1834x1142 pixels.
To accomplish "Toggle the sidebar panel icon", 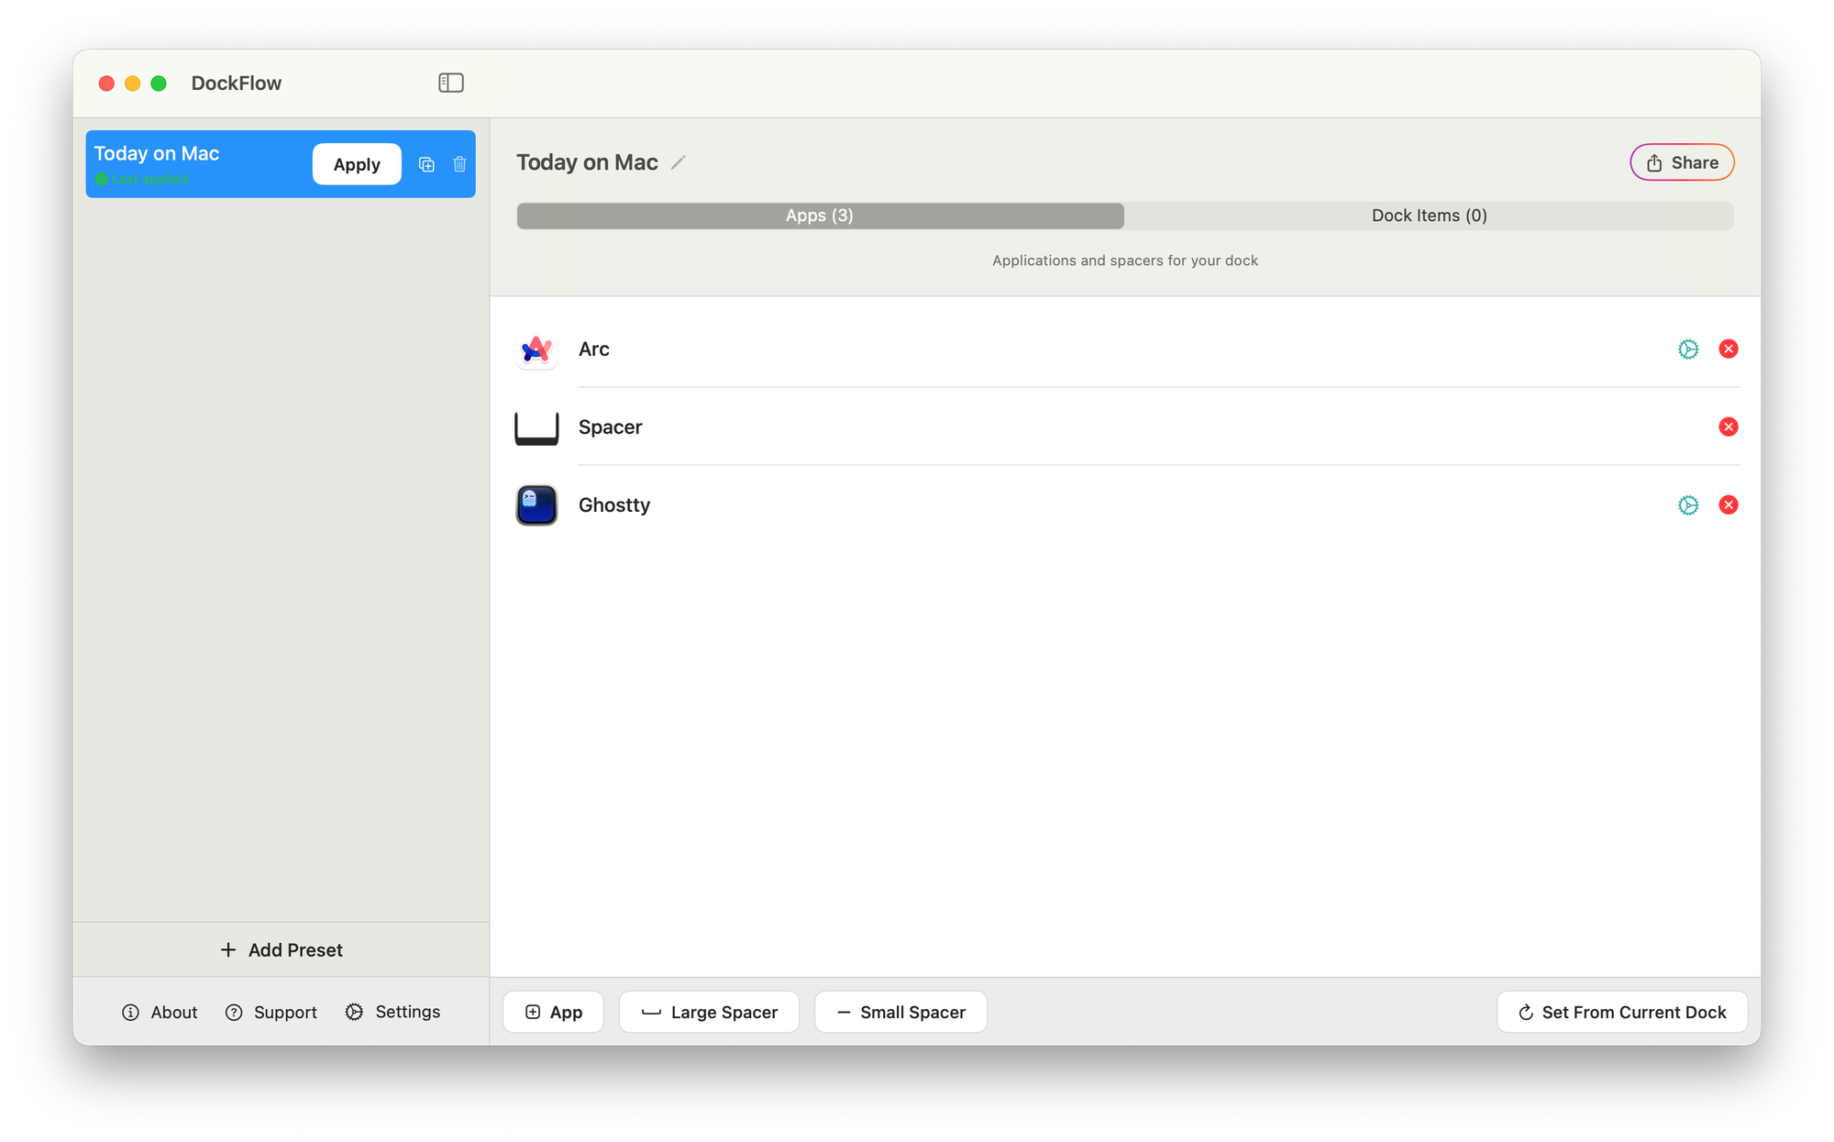I will point(450,83).
